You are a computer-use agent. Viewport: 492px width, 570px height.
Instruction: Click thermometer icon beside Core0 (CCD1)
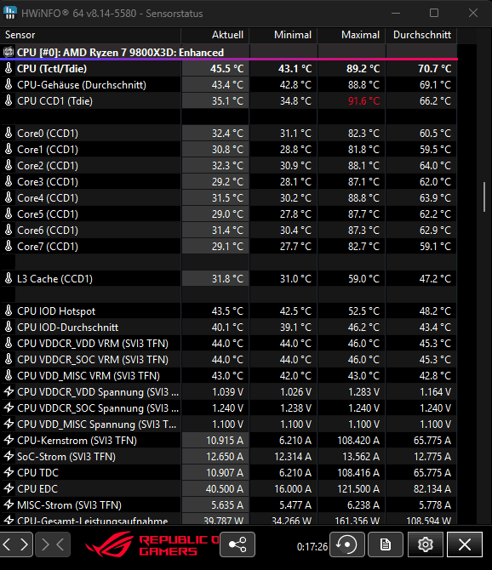[9, 133]
